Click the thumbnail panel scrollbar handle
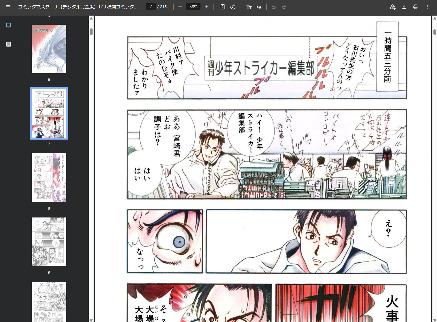The width and height of the screenshot is (437, 322). [91, 32]
